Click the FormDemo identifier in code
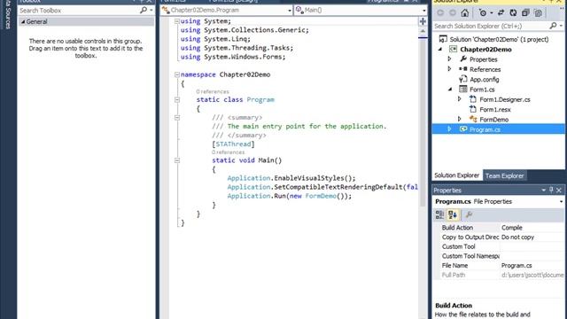 point(321,196)
